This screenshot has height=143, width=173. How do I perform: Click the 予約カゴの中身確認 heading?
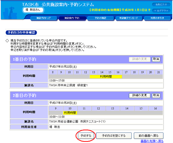coord(21,33)
